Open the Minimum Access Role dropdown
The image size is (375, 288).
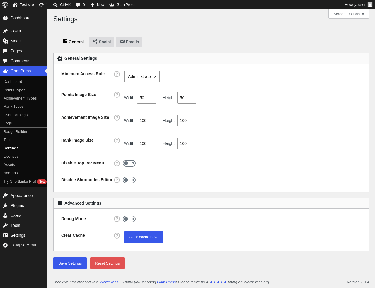point(142,76)
